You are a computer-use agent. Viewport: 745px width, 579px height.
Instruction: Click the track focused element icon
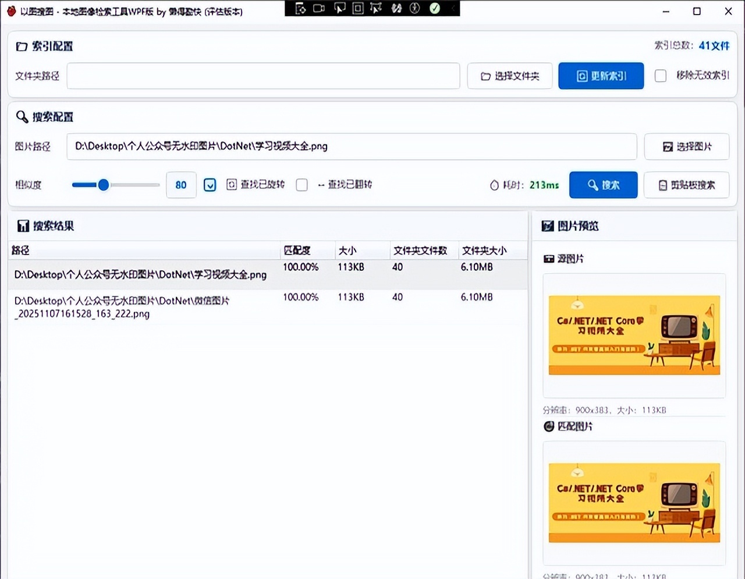[x=376, y=8]
